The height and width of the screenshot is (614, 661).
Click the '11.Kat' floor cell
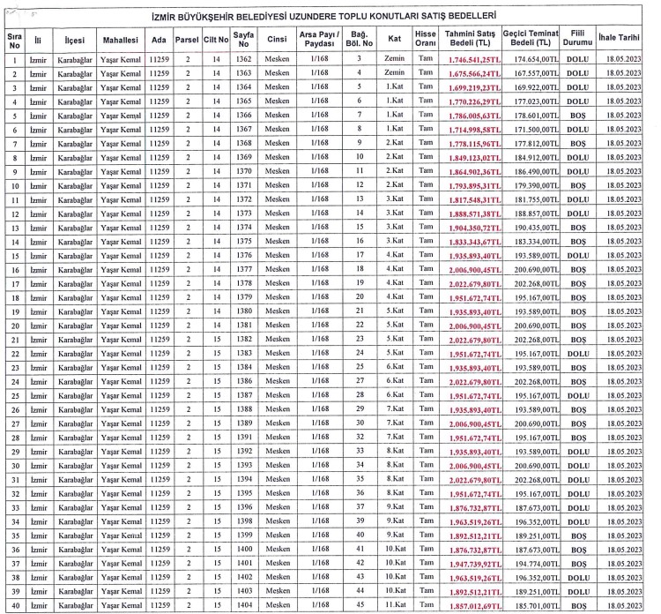396,604
